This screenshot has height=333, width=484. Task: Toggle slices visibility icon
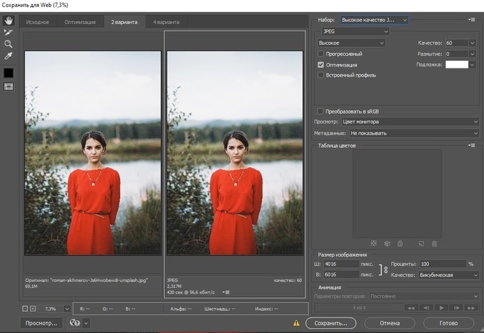8,86
